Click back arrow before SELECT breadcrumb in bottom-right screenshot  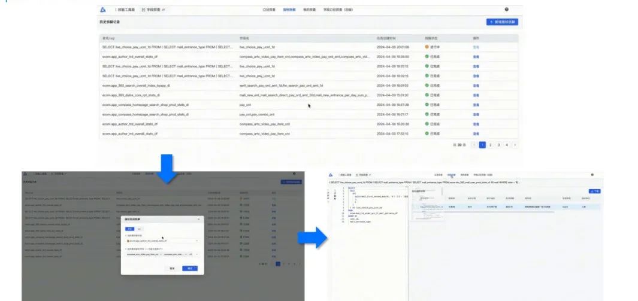(x=329, y=183)
